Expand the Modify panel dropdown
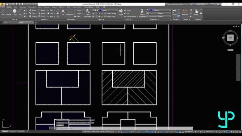 44,19
